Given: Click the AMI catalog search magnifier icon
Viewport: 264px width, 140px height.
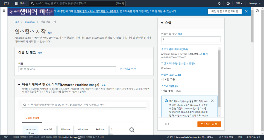Looking at the screenshot, I should [25, 105].
